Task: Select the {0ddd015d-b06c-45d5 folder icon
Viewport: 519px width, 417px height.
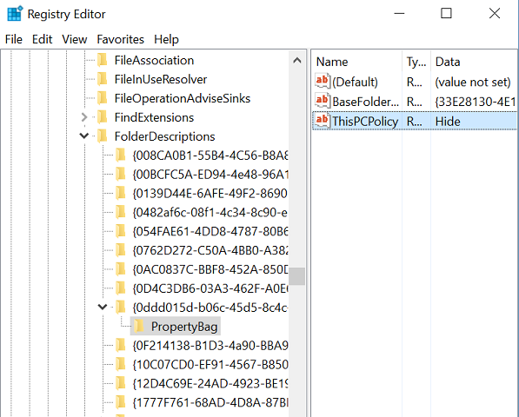Action: click(x=121, y=308)
